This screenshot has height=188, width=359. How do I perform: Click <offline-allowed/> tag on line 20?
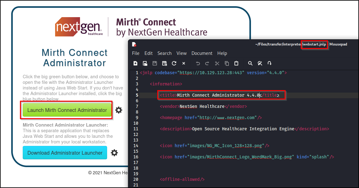[x=182, y=179]
